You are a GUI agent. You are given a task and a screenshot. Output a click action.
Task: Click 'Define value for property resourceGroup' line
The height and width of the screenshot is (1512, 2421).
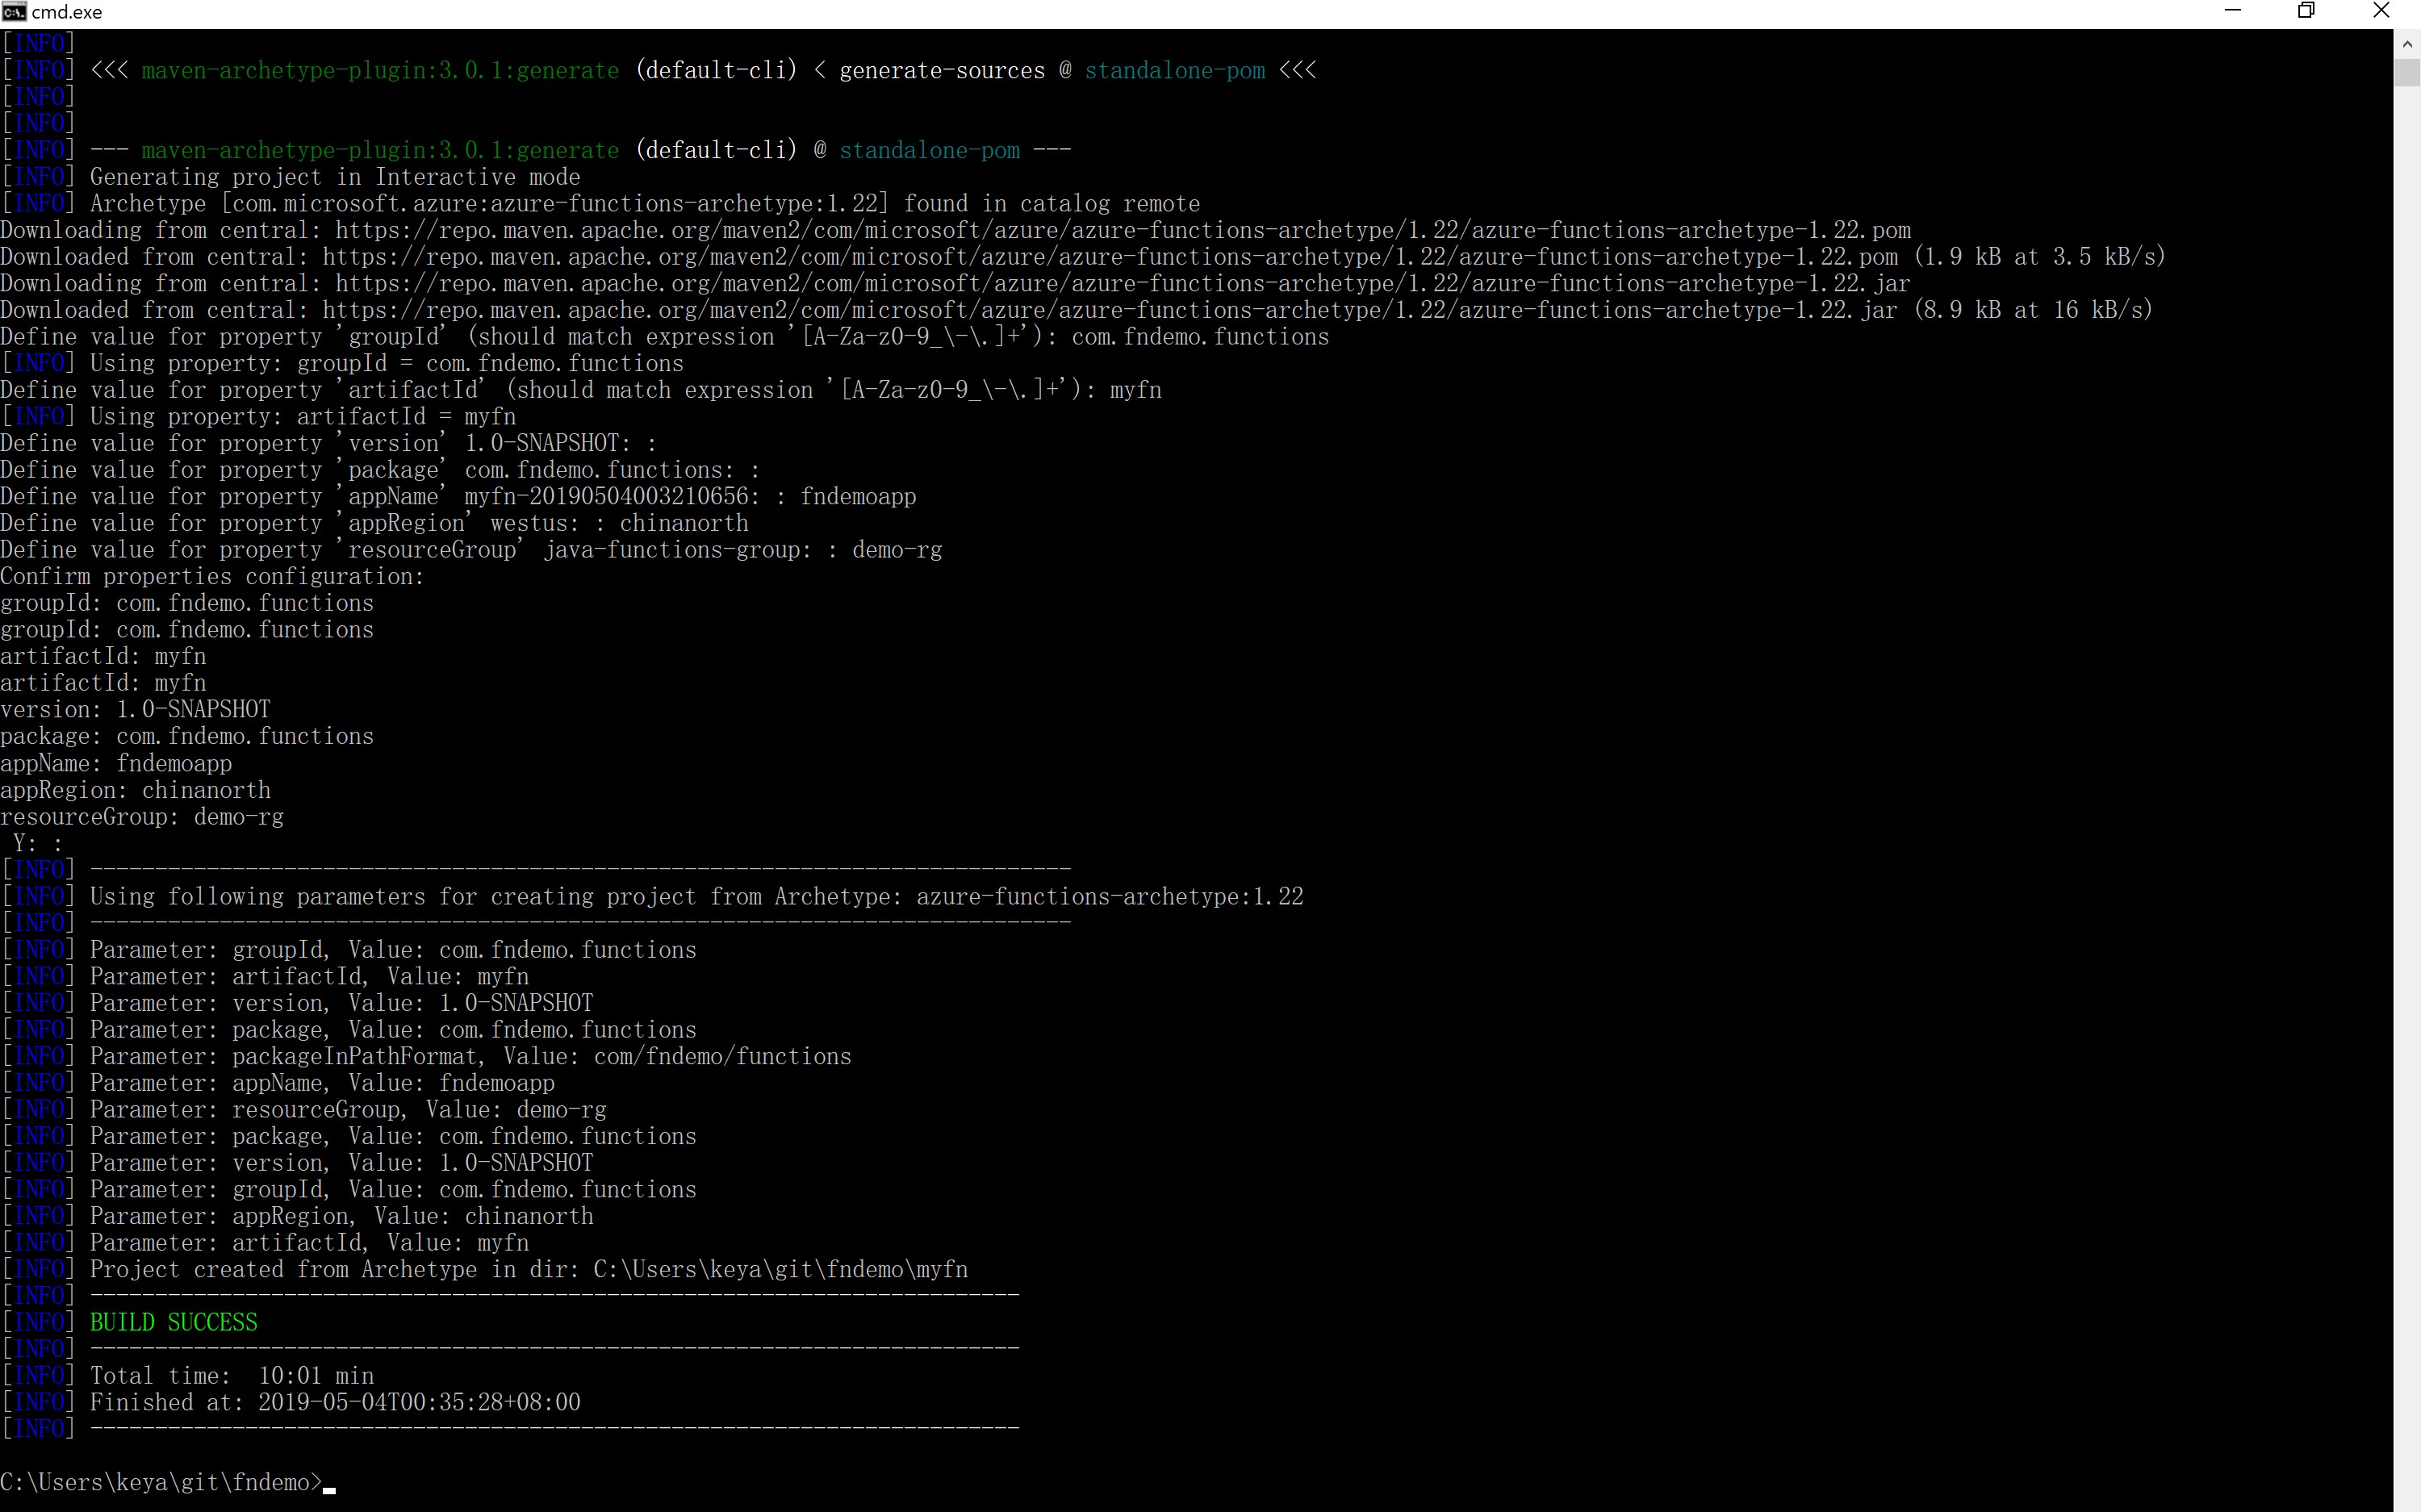(471, 550)
